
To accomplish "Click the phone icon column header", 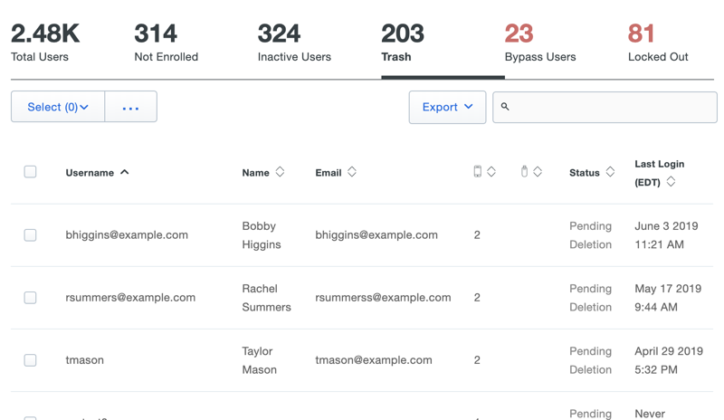I will (x=478, y=172).
